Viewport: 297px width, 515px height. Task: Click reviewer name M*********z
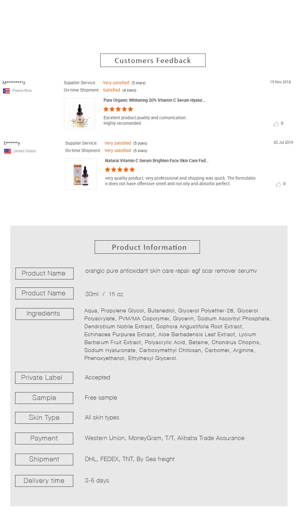tap(14, 82)
